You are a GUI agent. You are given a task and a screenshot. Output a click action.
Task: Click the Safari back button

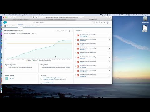(9, 17)
